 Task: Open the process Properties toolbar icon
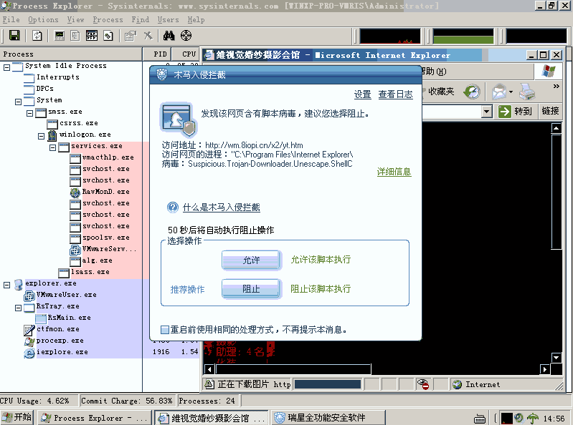pyautogui.click(x=130, y=35)
